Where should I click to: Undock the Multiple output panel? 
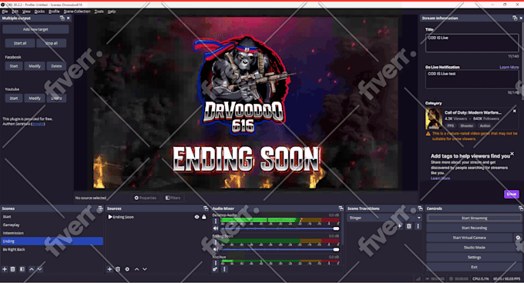62,18
